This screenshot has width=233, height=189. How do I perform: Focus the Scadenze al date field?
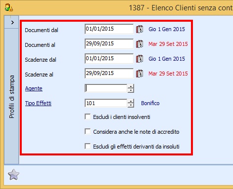click(109, 74)
